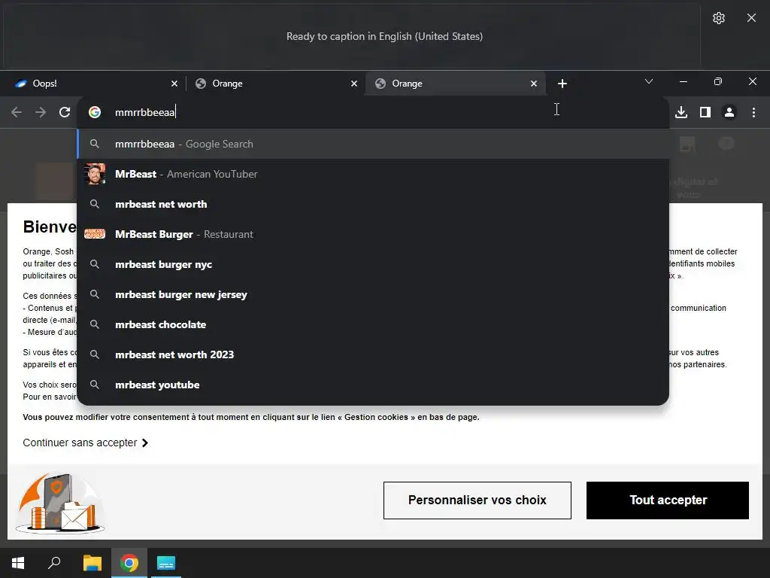Focus the address bar text field
Image resolution: width=770 pixels, height=578 pixels.
373,113
